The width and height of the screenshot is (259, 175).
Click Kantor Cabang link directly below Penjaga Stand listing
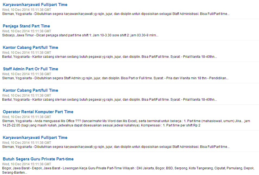30,47
